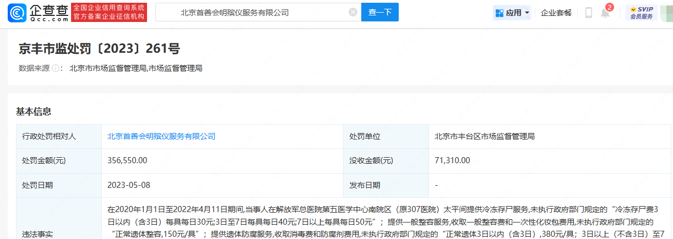Screen dimensions: 673x239
Task: Open the Qcc.com logo homepage
Action: click(x=39, y=13)
